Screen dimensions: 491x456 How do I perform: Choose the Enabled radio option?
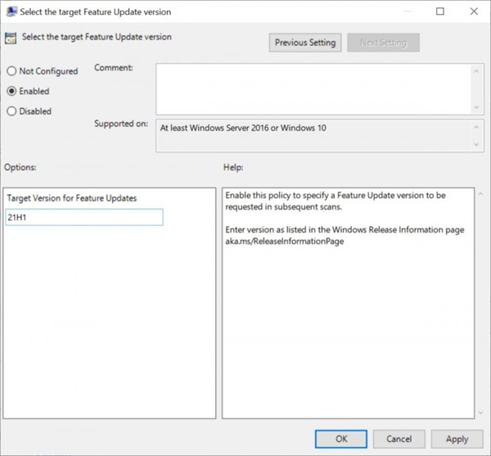click(11, 92)
